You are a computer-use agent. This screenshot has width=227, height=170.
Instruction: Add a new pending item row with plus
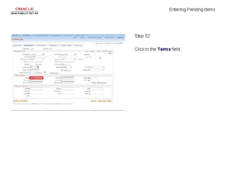[109, 53]
